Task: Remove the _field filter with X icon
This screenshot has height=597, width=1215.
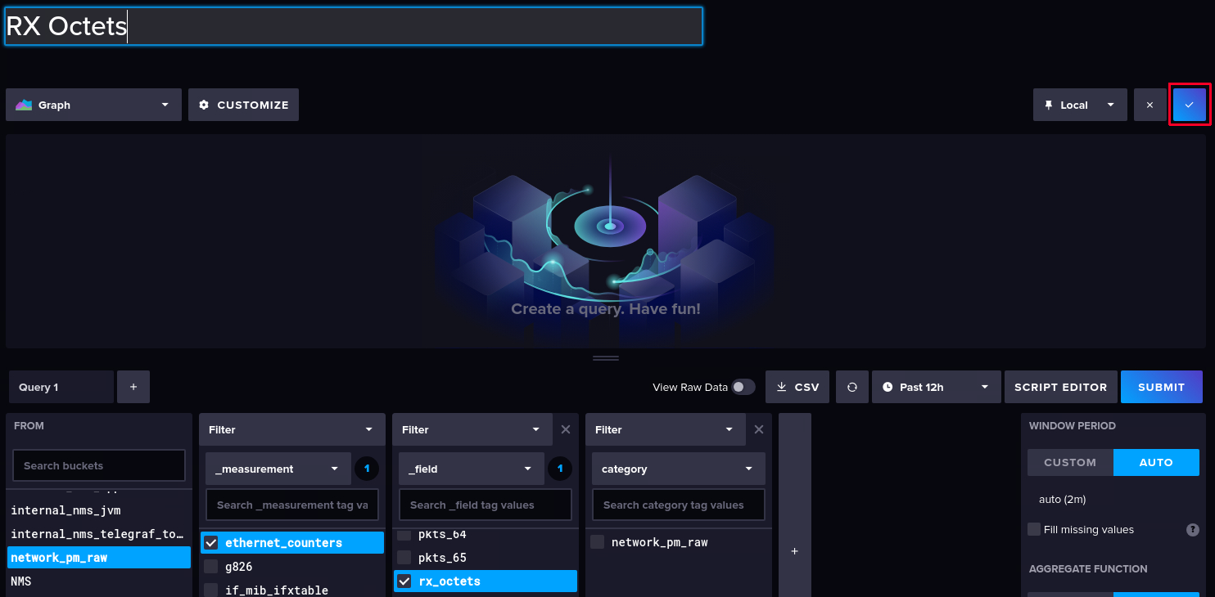Action: coord(566,429)
